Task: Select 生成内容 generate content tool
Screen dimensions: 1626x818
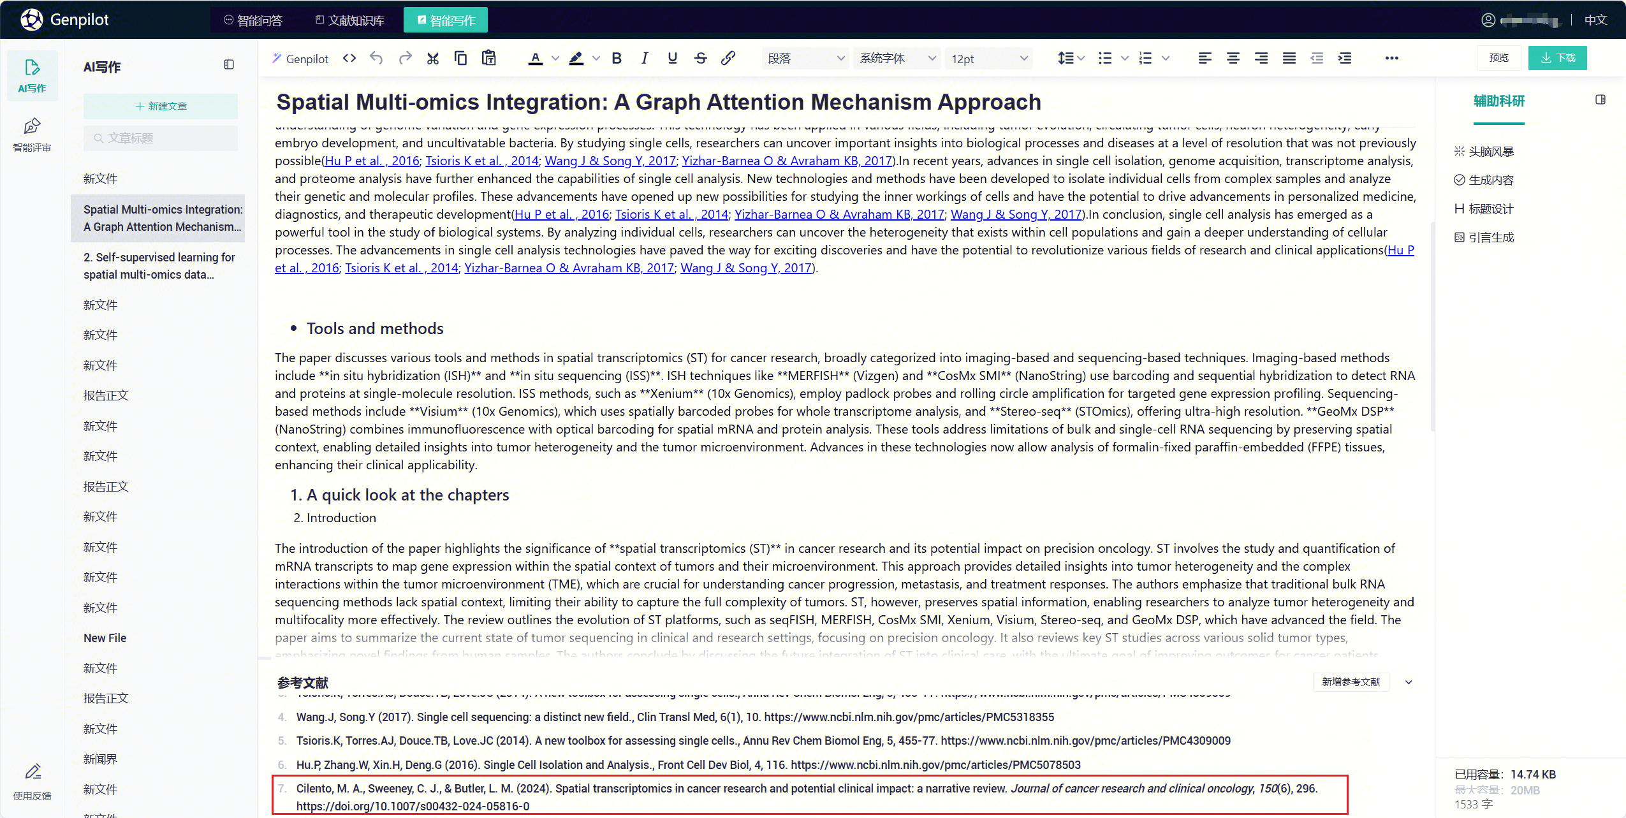Action: click(1484, 180)
